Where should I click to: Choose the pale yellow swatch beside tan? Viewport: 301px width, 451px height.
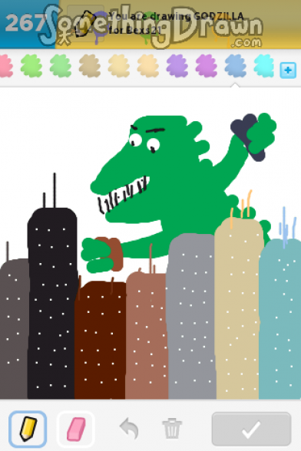(119, 66)
